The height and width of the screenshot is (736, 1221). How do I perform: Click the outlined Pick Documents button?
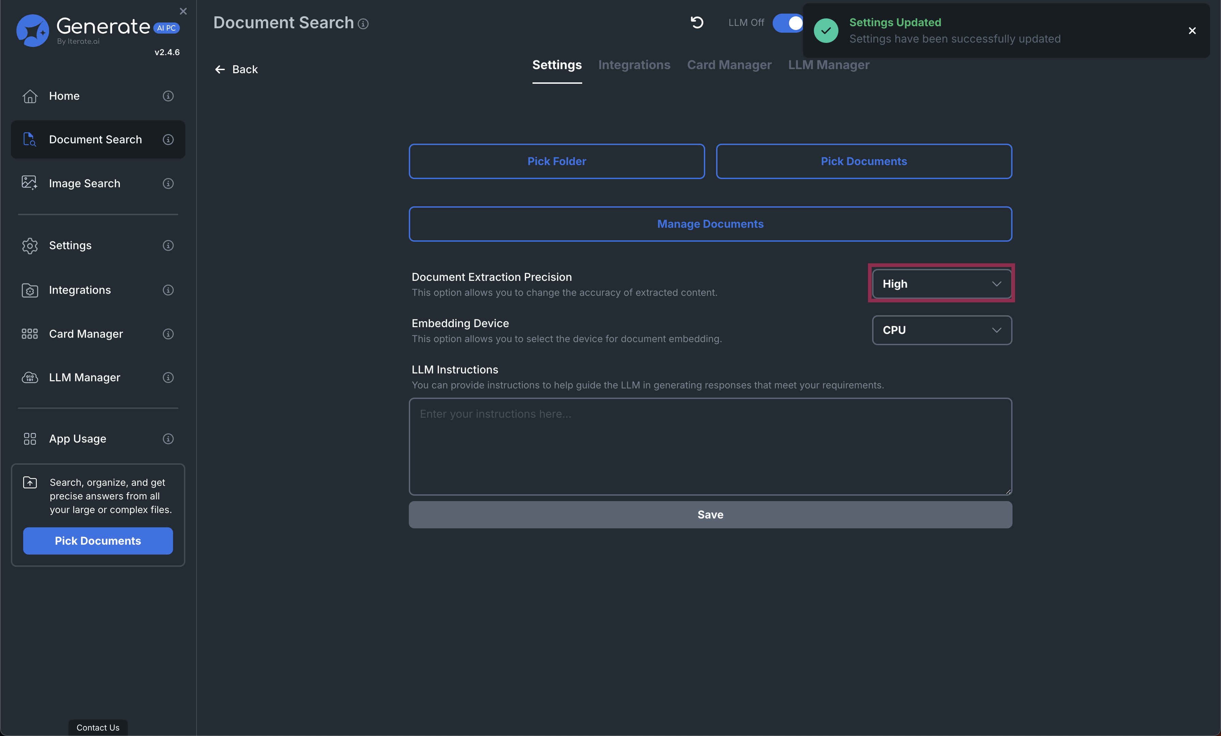[x=864, y=161]
